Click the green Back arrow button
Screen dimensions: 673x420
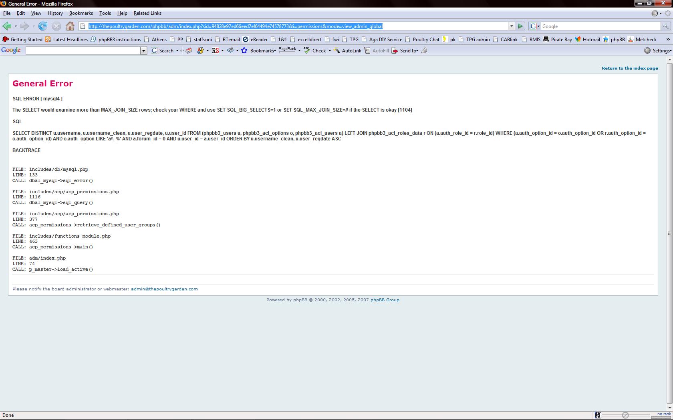click(7, 26)
